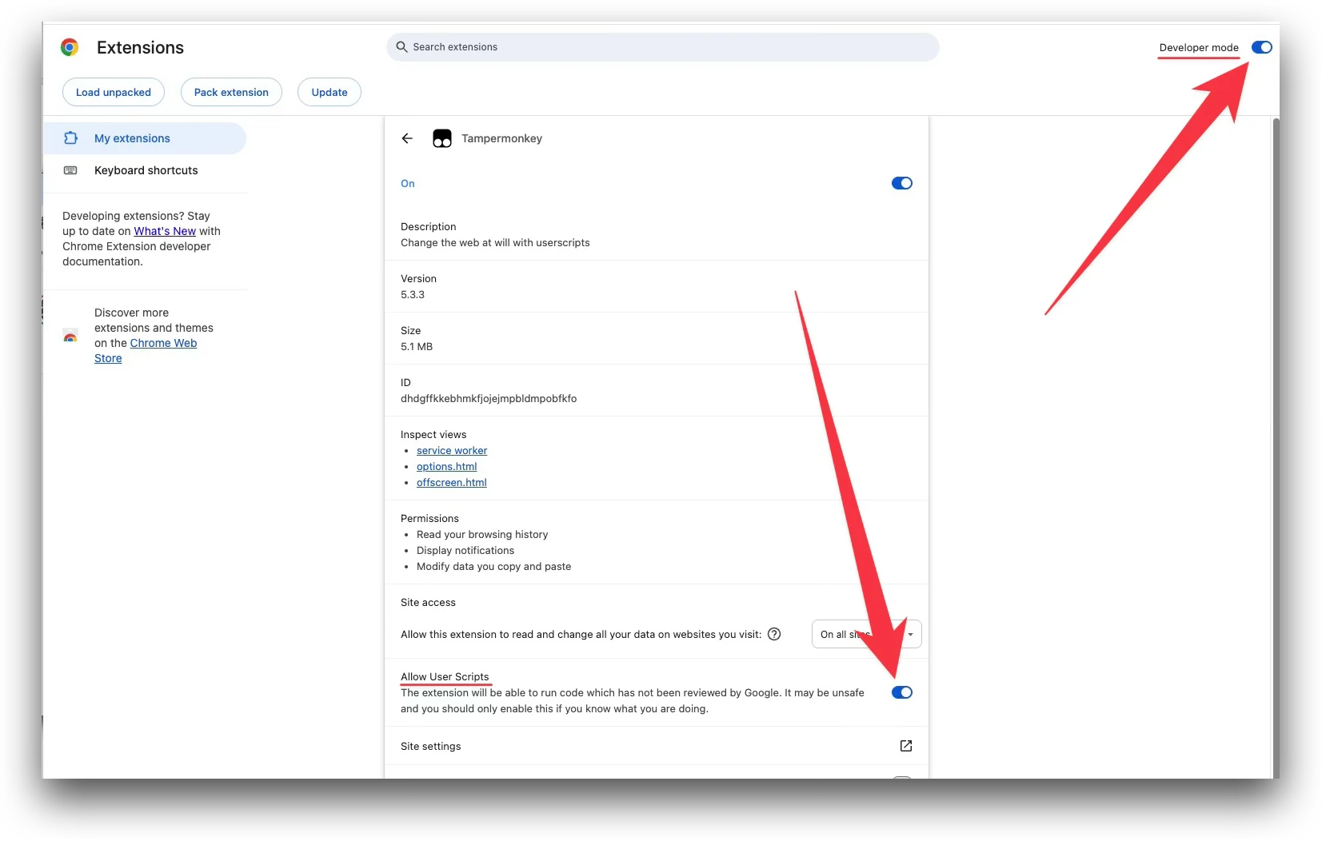Open offscreen.html inspect view
Image resolution: width=1322 pixels, height=841 pixels.
point(451,483)
